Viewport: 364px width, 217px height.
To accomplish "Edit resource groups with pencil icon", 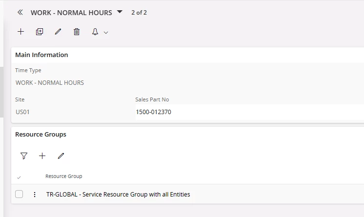I will (x=61, y=156).
